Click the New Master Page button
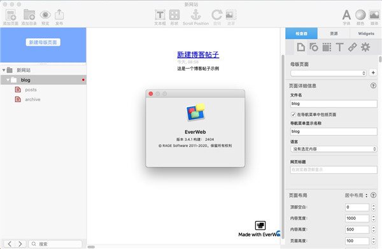 tap(43, 43)
